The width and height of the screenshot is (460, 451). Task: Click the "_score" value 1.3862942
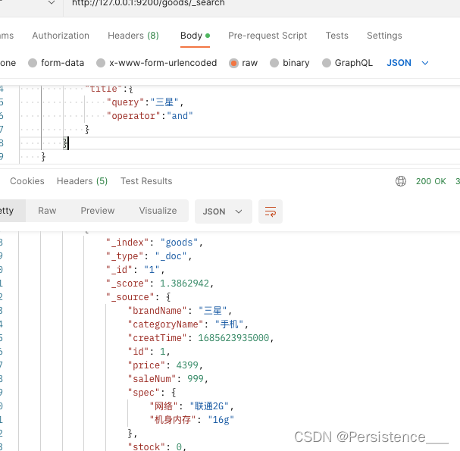pyautogui.click(x=184, y=283)
